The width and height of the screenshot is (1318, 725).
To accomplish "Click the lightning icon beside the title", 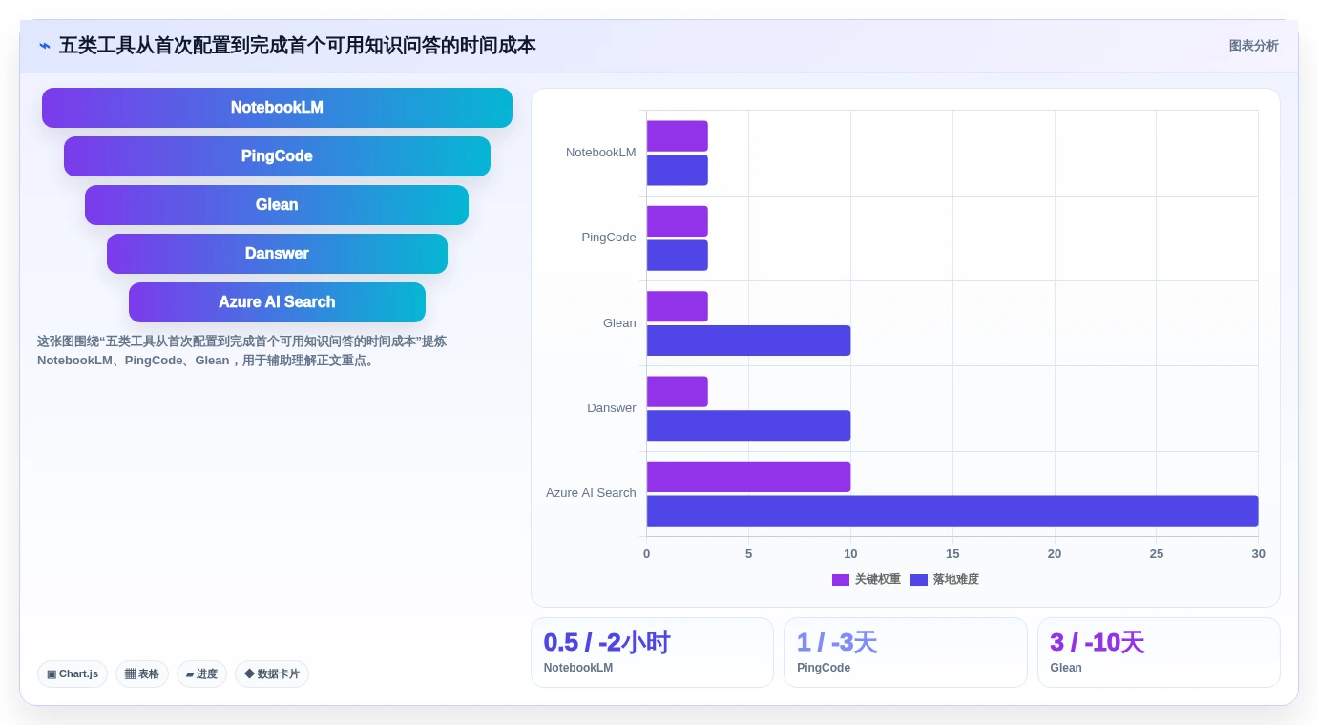I will pyautogui.click(x=45, y=46).
